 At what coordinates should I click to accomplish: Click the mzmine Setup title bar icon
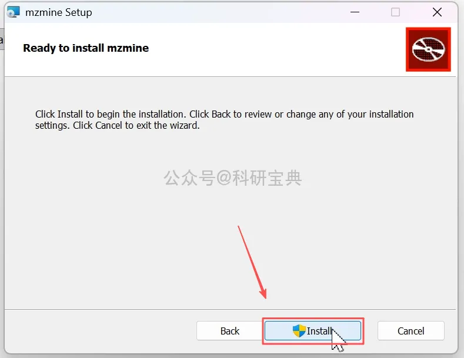click(13, 12)
